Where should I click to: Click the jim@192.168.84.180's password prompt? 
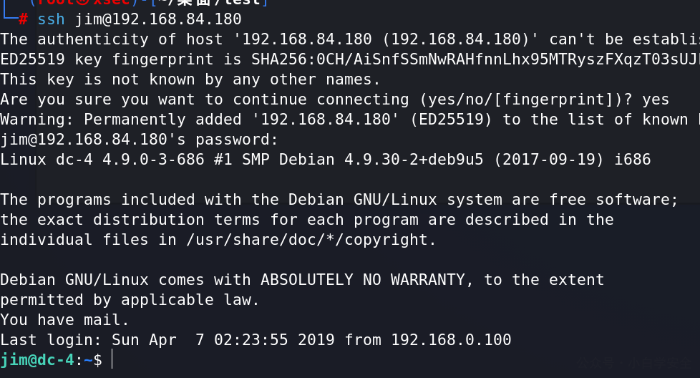point(139,140)
